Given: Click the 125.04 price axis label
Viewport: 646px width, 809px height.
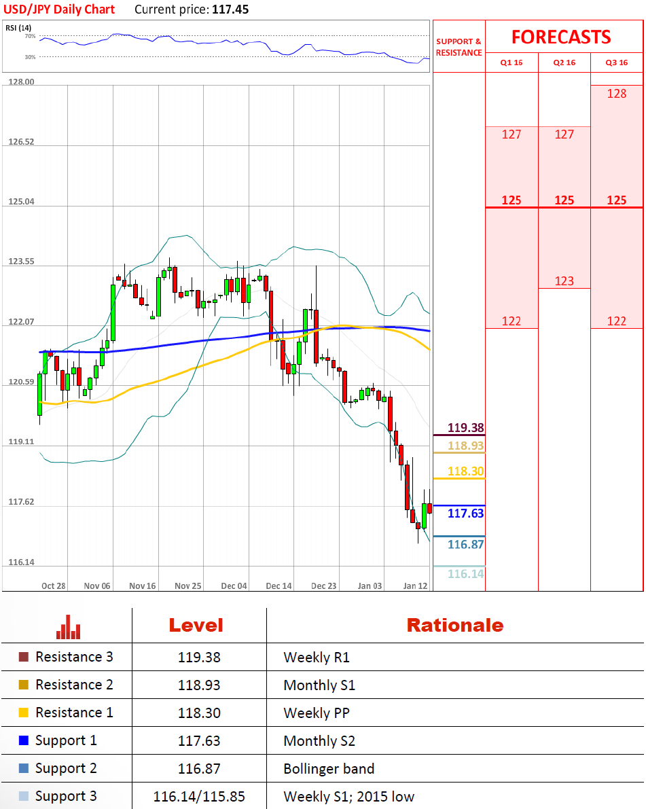Looking at the screenshot, I should pos(21,201).
